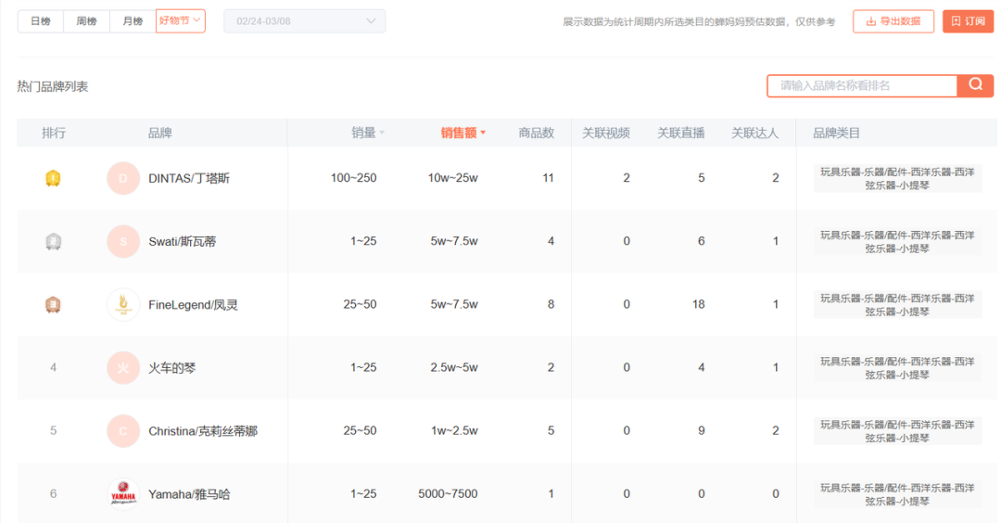Click the 订阅 subscribe button
Screen dimensions: 1001x523
[968, 21]
